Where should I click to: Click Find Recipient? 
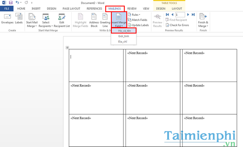tap(176, 20)
